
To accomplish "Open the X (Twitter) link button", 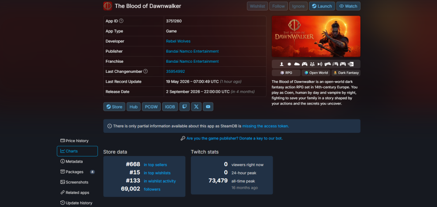I will (196, 107).
